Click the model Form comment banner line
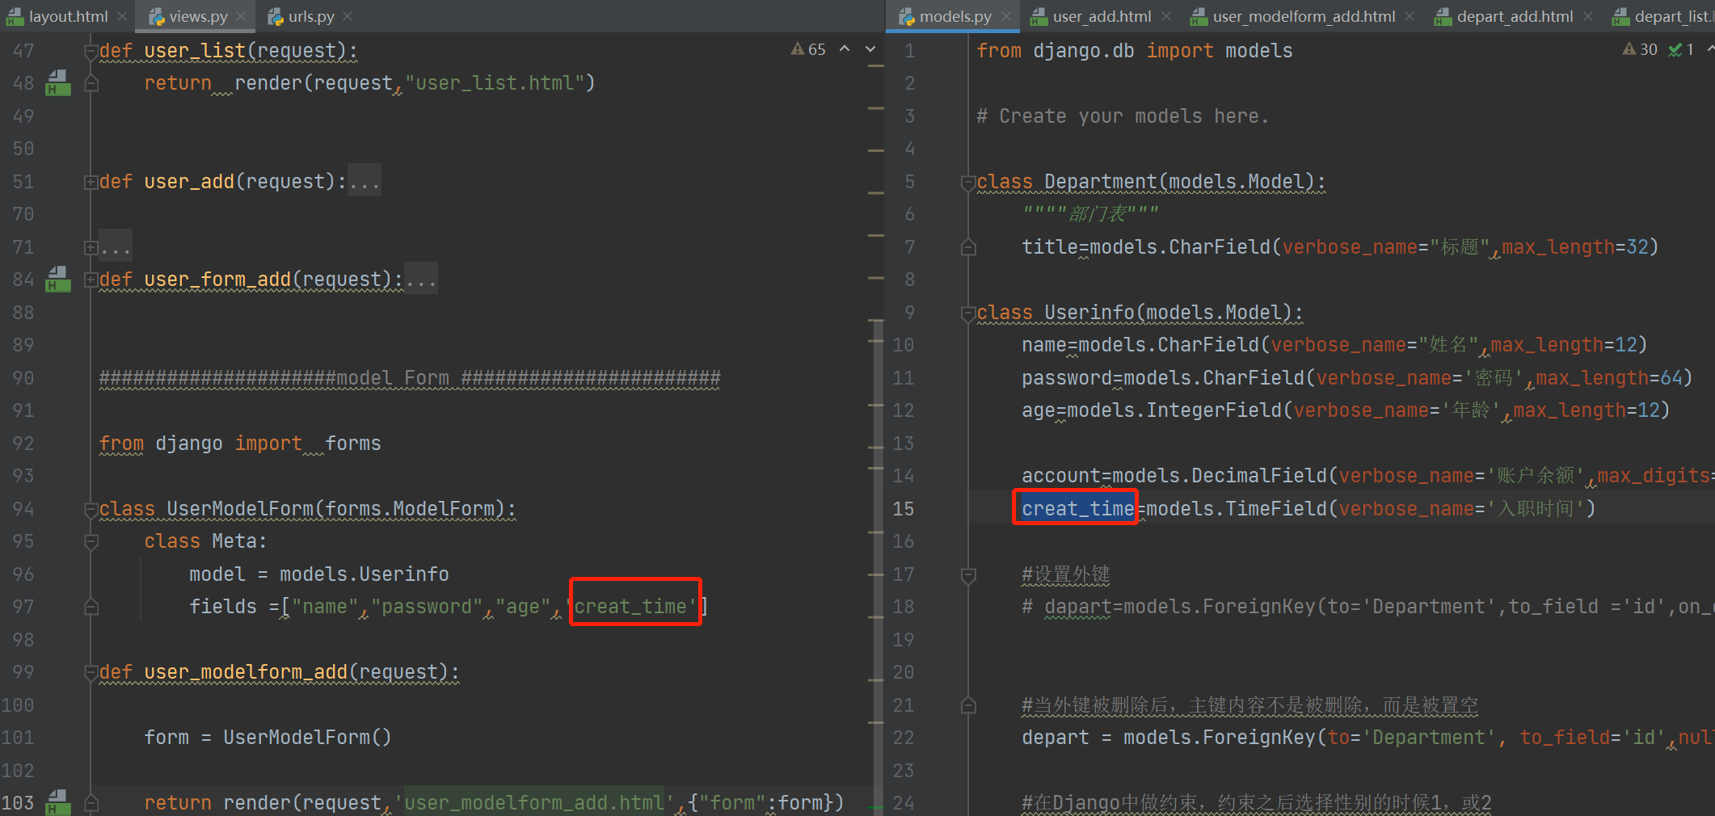Viewport: 1715px width, 816px height. click(410, 377)
